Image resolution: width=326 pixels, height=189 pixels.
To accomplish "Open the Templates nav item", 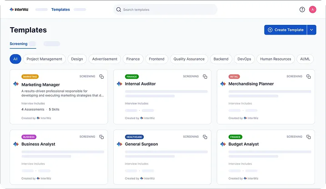I will click(60, 10).
